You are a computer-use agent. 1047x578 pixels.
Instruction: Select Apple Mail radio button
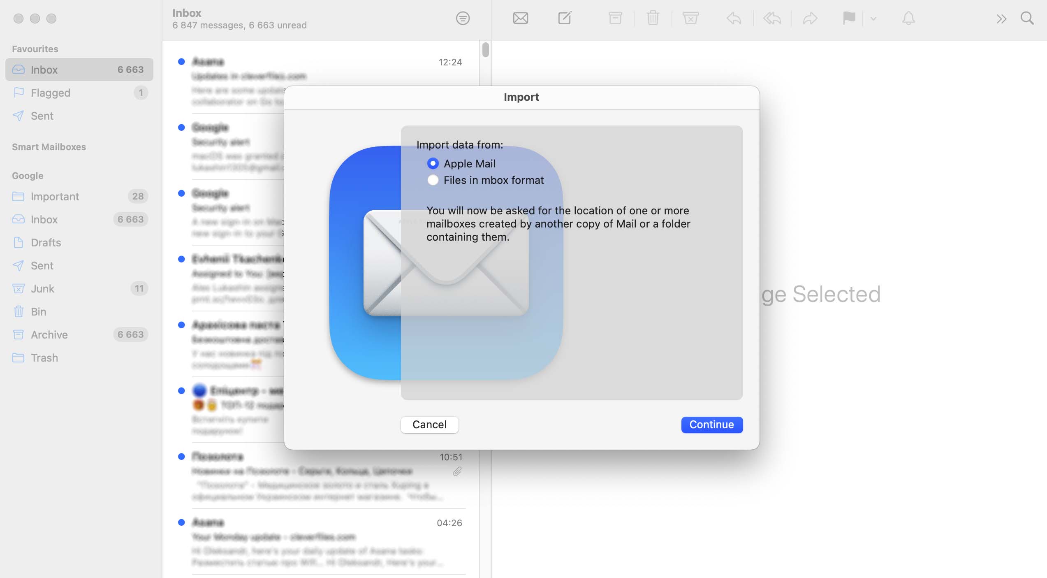click(432, 163)
